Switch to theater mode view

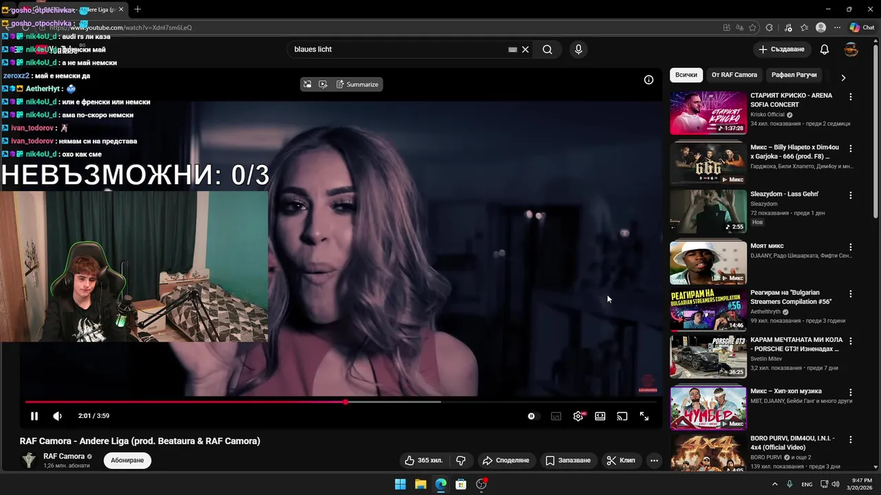point(600,416)
